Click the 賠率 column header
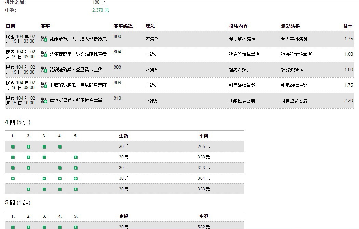This screenshot has height=229, width=359. pos(348,26)
